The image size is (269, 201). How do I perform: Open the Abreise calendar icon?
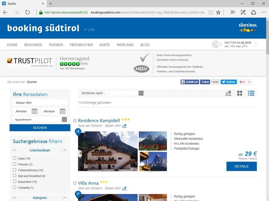[x=63, y=111]
